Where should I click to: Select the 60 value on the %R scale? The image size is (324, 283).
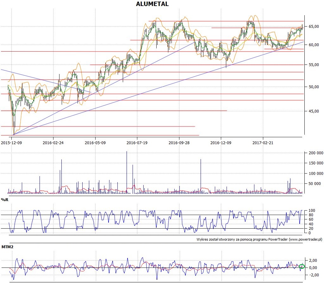(x=311, y=219)
